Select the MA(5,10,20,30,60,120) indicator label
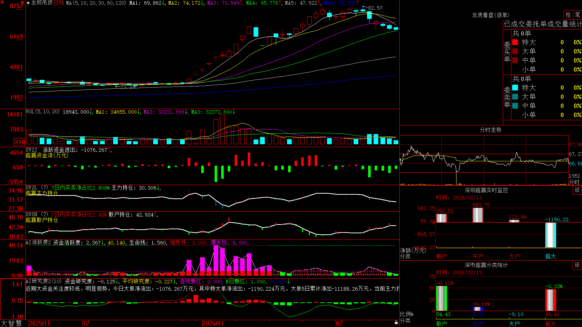 96,3
